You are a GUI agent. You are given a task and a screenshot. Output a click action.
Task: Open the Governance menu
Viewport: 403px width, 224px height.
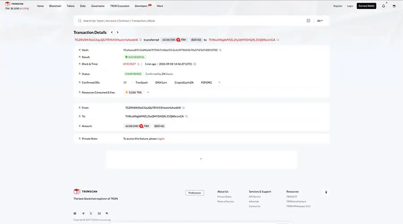click(98, 6)
